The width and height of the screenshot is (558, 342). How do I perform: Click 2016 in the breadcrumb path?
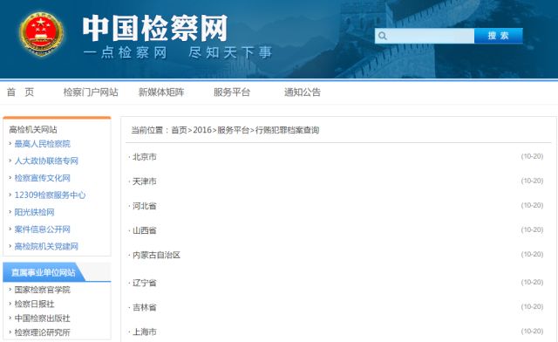click(x=202, y=130)
